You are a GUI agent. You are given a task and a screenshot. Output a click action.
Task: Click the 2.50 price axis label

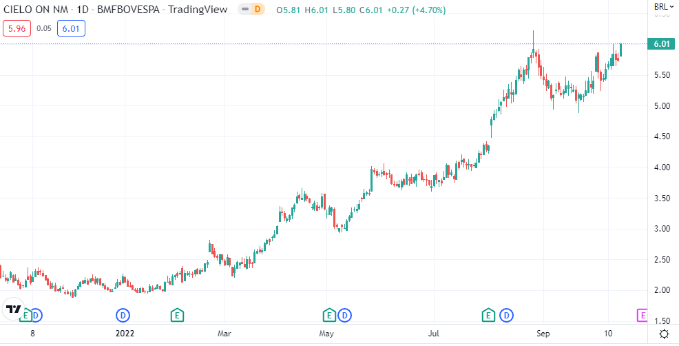pyautogui.click(x=662, y=260)
